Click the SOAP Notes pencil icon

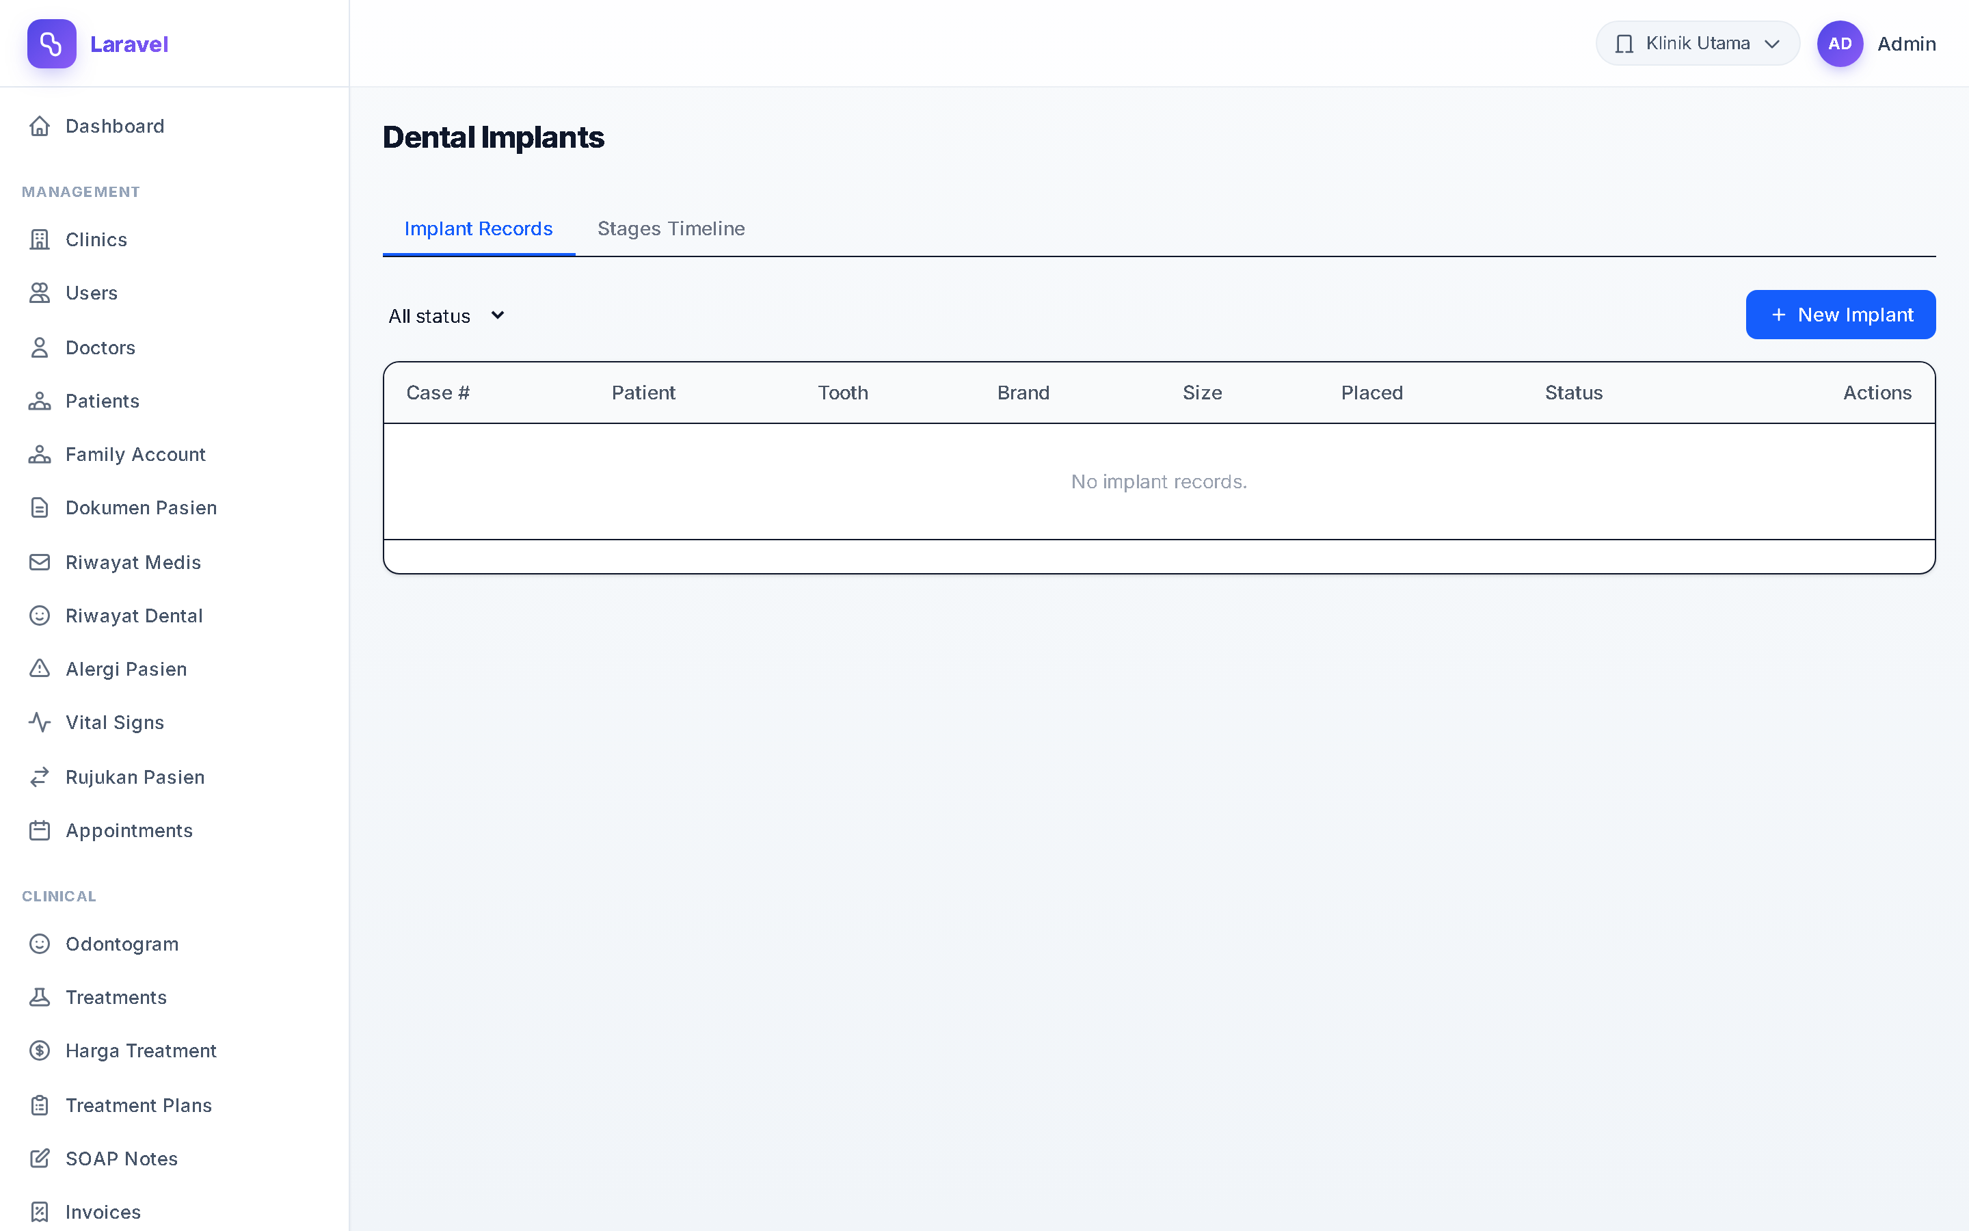39,1159
